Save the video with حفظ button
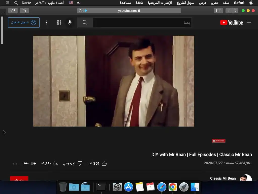The height and width of the screenshot is (194, 258). 30,163
